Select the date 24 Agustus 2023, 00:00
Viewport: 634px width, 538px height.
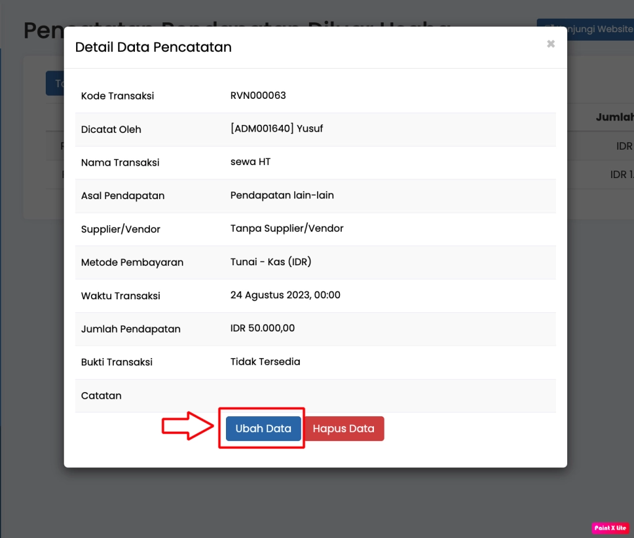pyautogui.click(x=285, y=296)
